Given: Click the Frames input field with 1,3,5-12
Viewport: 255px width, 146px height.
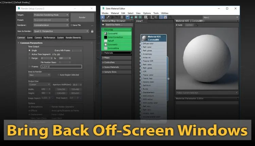Looking at the screenshot, I should coord(61,67).
